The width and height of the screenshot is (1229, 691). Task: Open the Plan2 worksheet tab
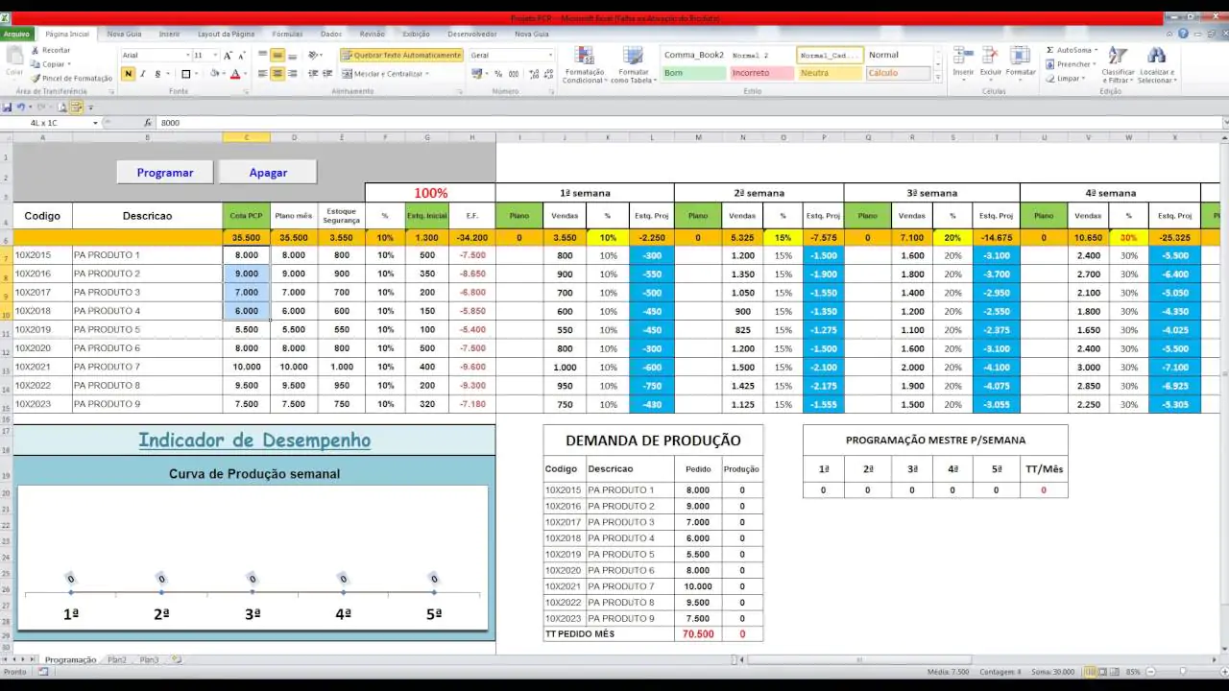(x=116, y=660)
